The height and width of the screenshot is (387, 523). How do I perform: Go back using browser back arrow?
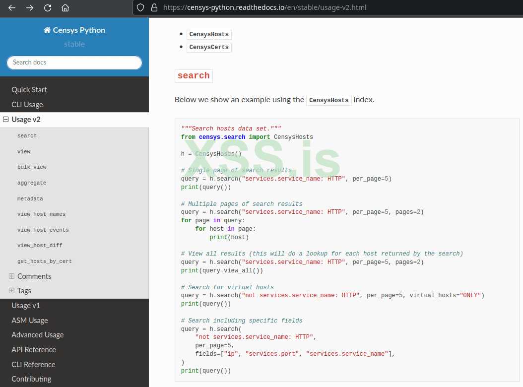tap(12, 7)
